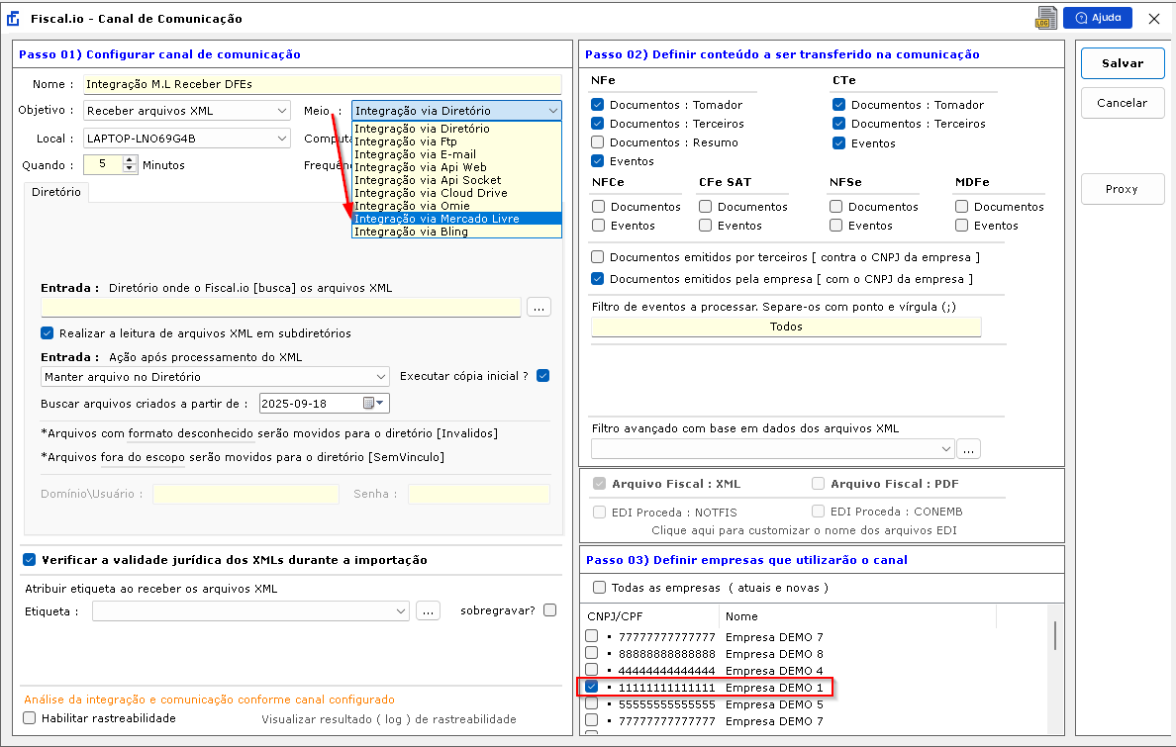Click the Fiscal.io app icon in title bar
Viewport: 1176px width, 747px height.
click(x=15, y=19)
